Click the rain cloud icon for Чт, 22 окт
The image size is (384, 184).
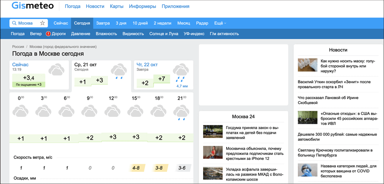click(x=180, y=73)
